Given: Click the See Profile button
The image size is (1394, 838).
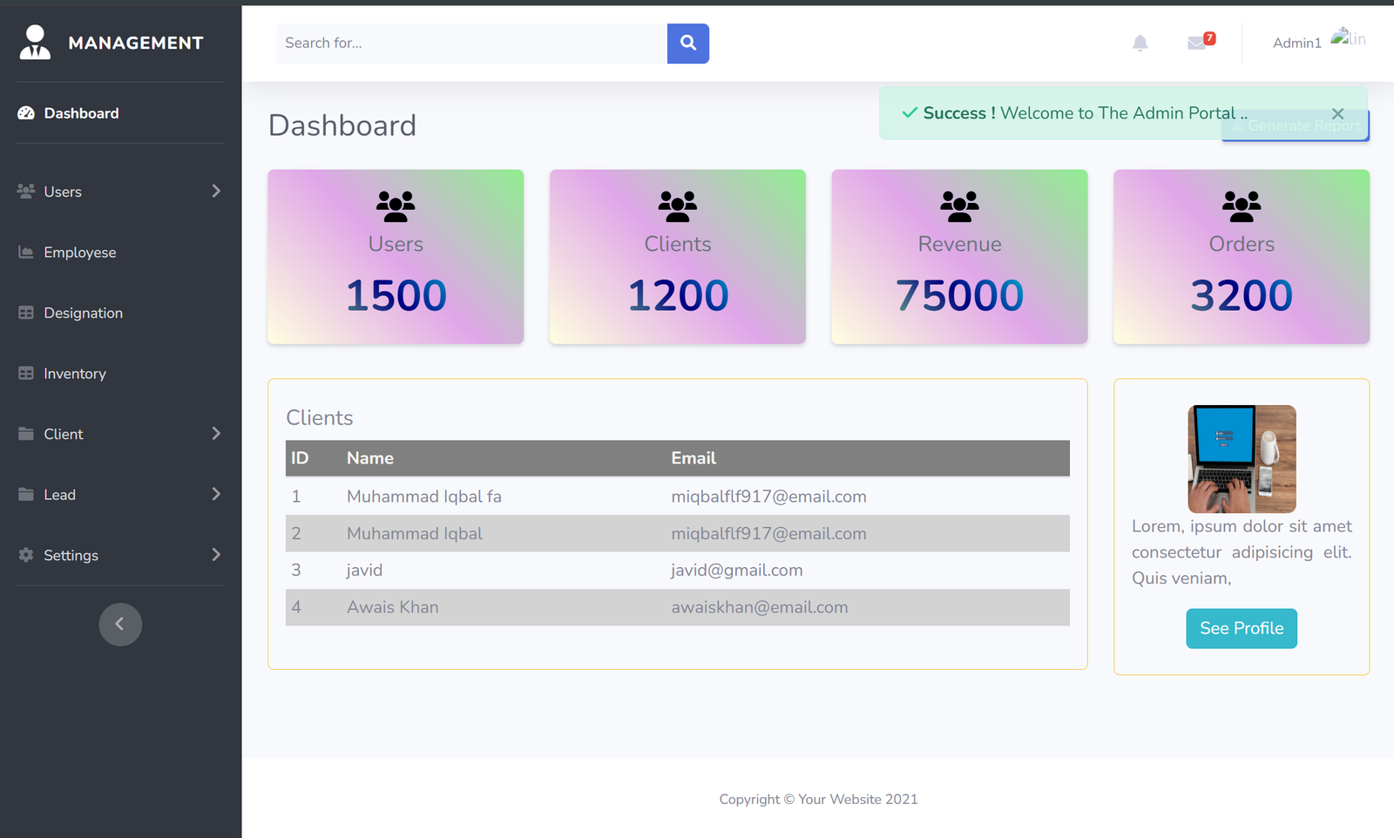Looking at the screenshot, I should coord(1241,628).
